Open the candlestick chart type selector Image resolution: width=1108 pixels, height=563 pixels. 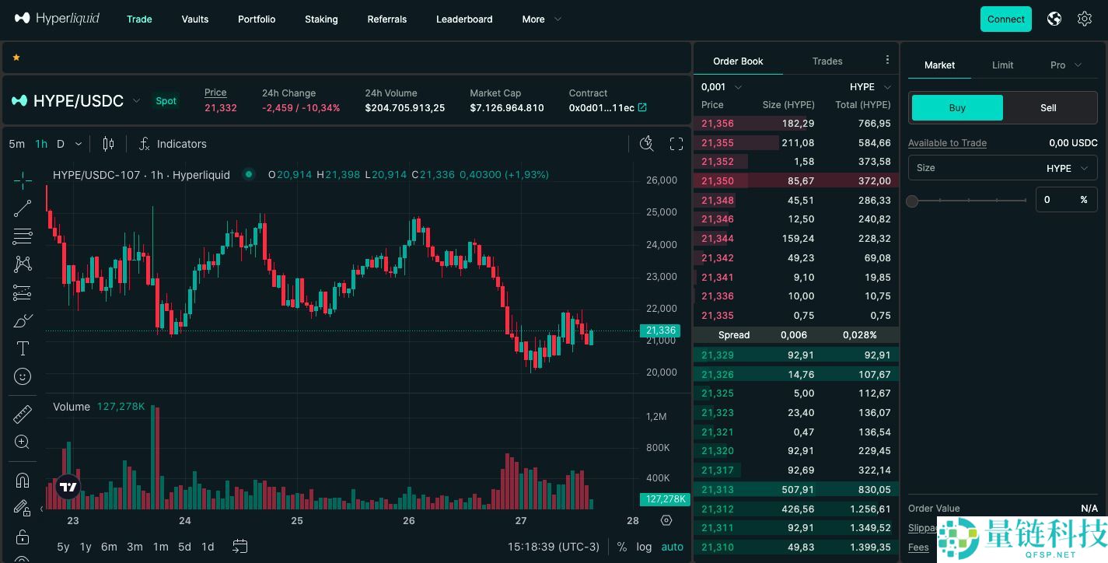pos(108,144)
